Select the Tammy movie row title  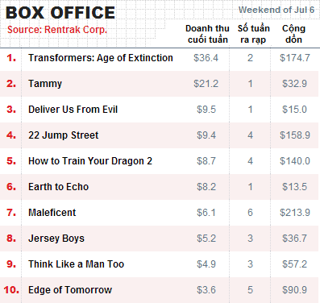pos(45,84)
